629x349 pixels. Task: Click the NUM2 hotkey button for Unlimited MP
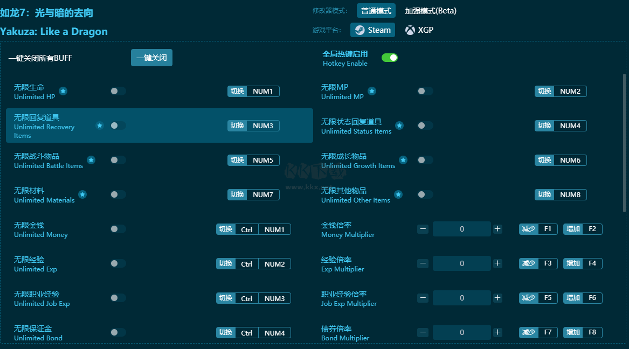[561, 92]
